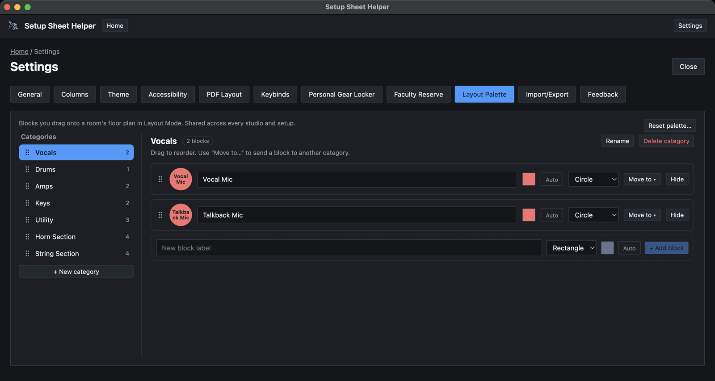The height and width of the screenshot is (381, 715).
Task: Pick the color swatch for Talkback Mic
Action: 529,215
